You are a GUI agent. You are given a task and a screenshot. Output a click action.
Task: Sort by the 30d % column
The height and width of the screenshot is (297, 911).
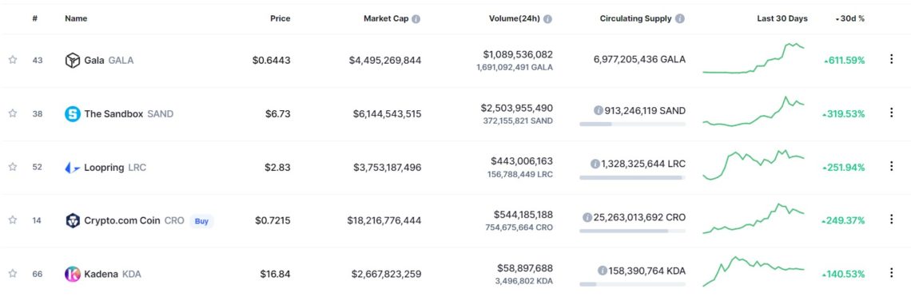click(x=850, y=18)
